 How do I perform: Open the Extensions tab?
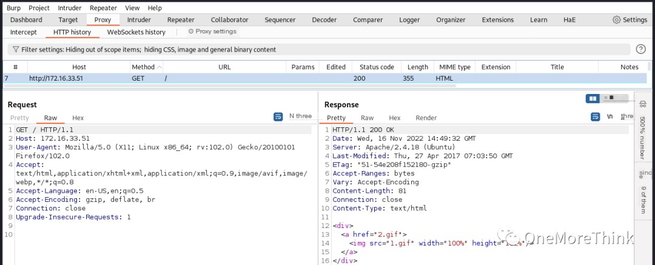pos(498,19)
